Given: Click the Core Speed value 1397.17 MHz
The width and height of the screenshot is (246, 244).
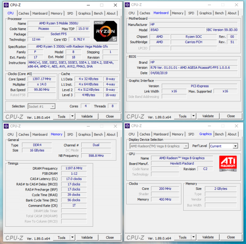Looking at the screenshot, I should [x=42, y=79].
